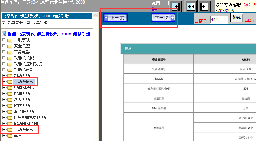This screenshot has width=256, height=141.
Task: Expand the 发动机电器 tree node
Action: pyautogui.click(x=4, y=70)
